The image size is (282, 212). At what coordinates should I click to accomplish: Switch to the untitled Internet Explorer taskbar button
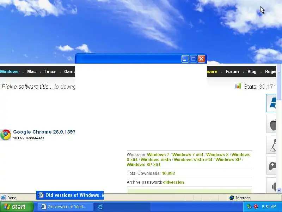coord(122,207)
